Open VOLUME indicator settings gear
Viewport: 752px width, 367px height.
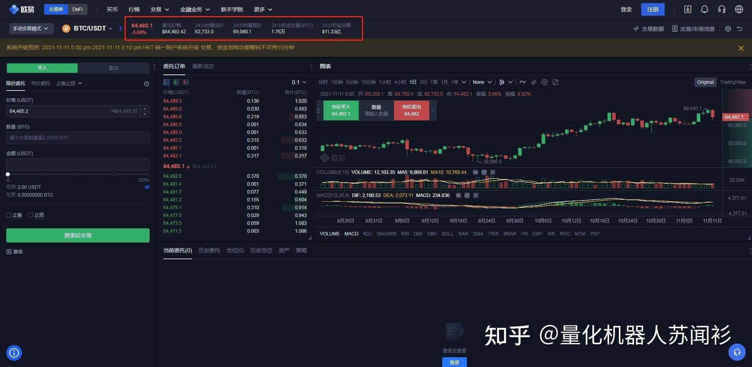(484, 172)
